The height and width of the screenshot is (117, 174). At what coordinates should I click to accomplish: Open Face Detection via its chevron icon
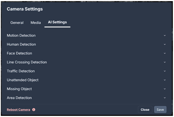[x=165, y=53]
